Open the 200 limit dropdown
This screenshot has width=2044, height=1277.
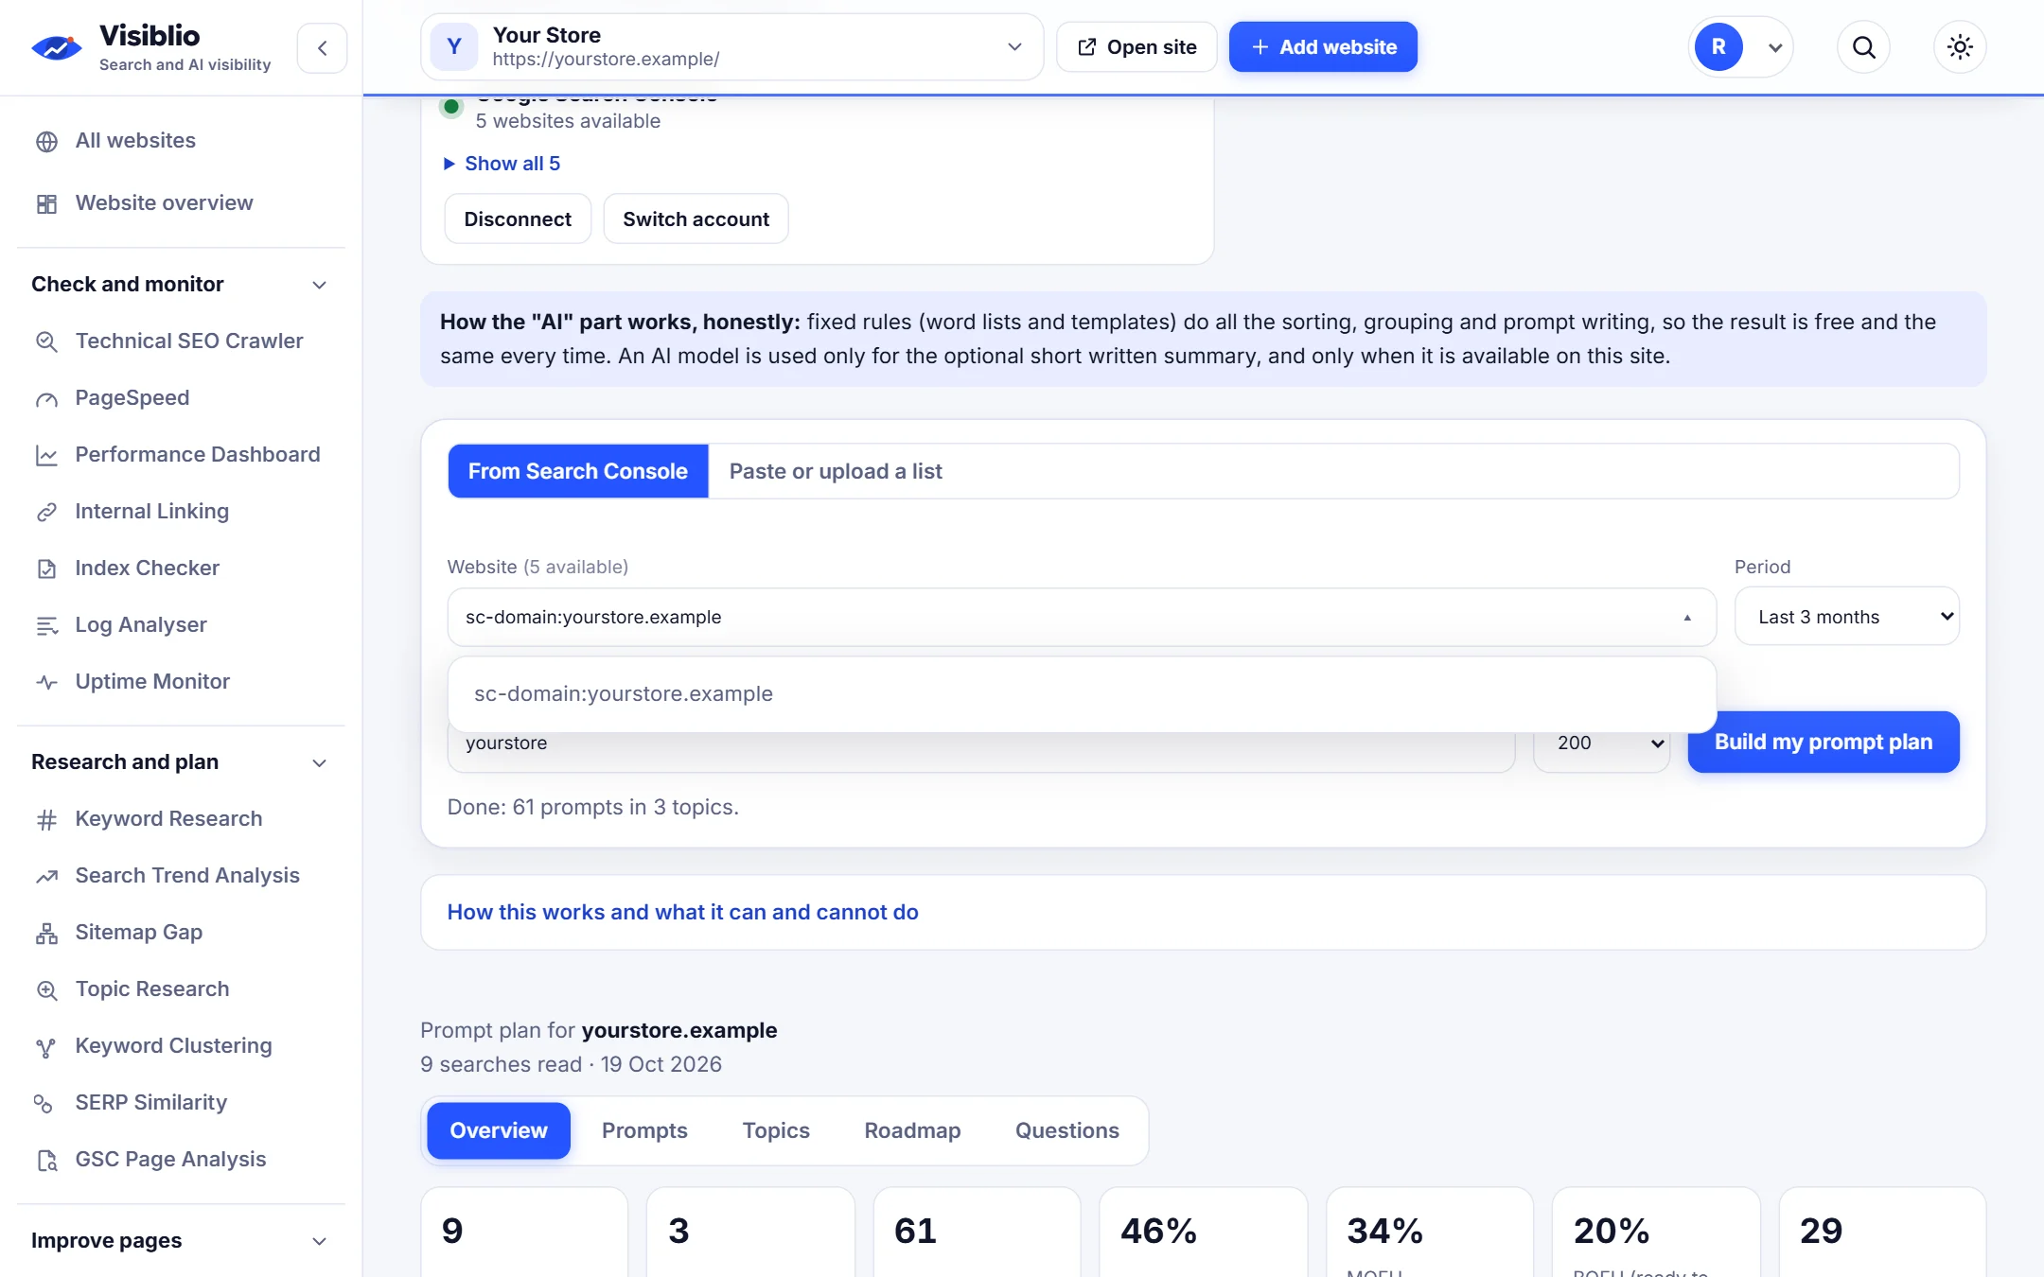1602,743
